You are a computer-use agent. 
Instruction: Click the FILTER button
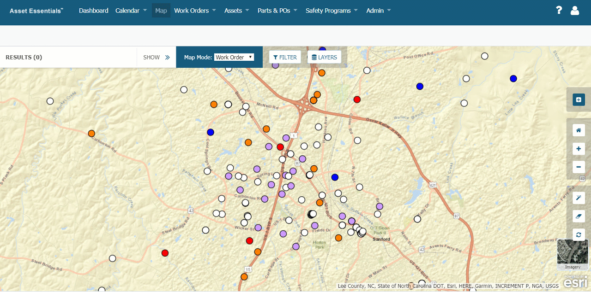pyautogui.click(x=285, y=57)
